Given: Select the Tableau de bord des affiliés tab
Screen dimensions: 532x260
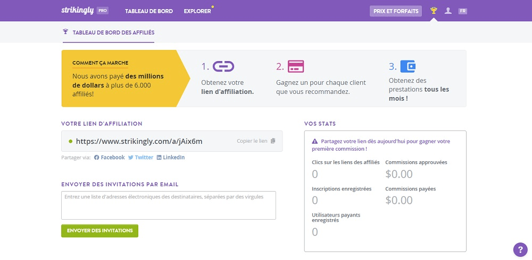Looking at the screenshot, I should (109, 33).
